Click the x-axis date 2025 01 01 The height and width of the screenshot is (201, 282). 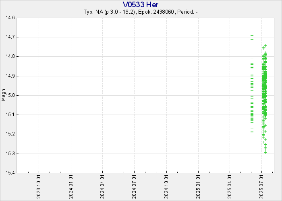[198, 187]
